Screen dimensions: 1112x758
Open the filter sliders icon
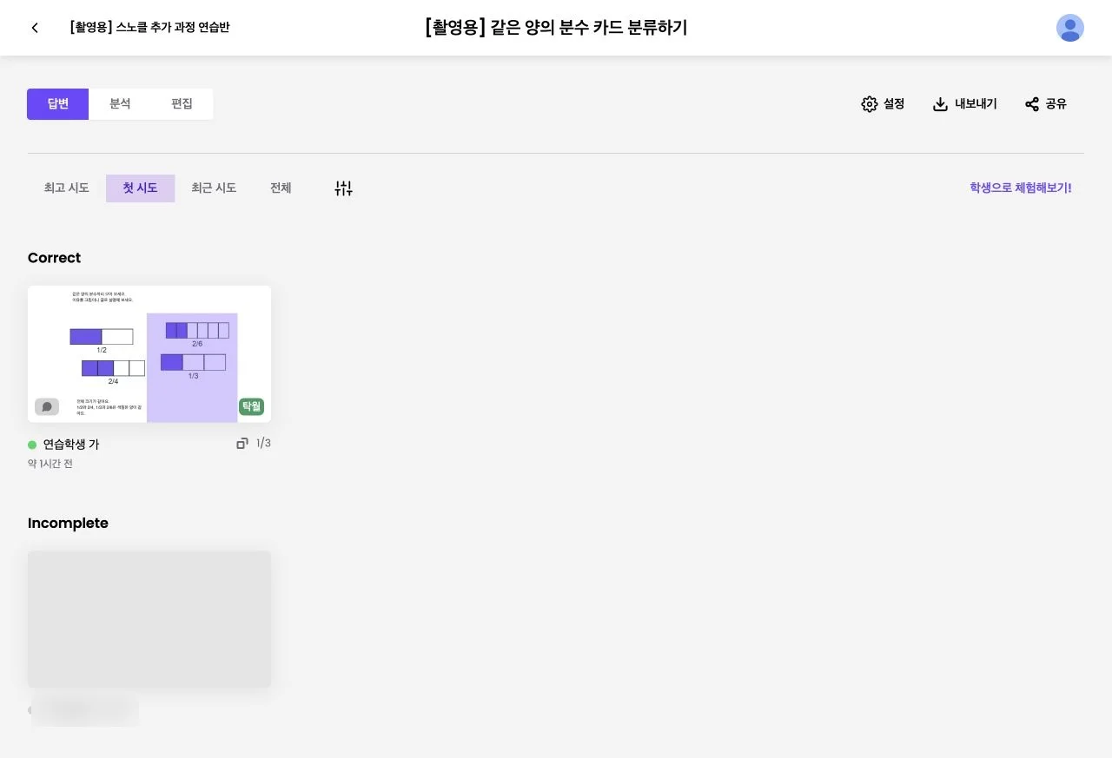pos(343,188)
